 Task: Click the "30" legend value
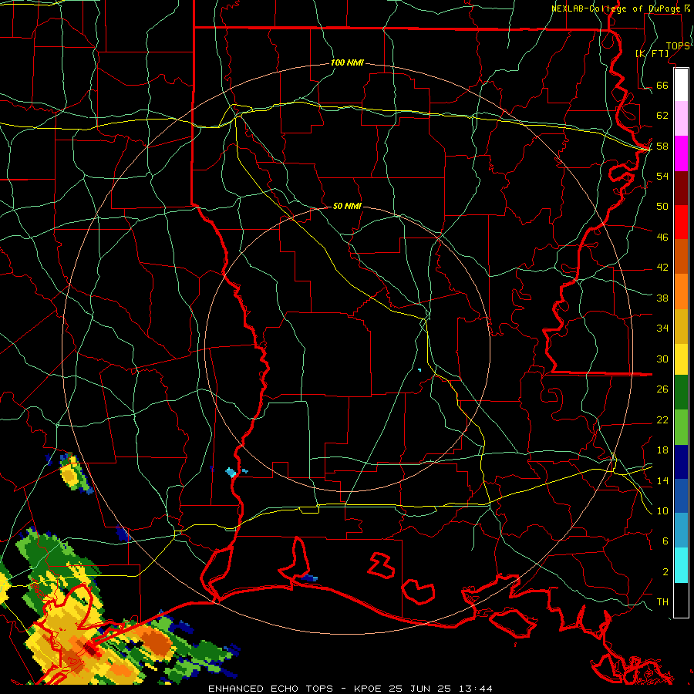click(x=662, y=359)
